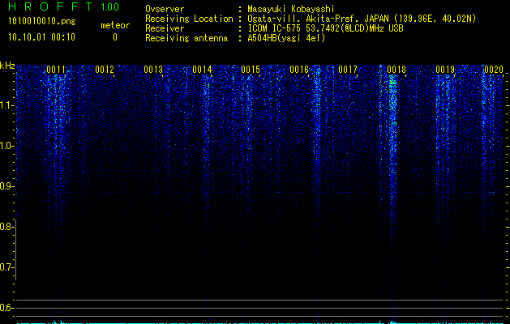Click the 1.0 frequency axis label
The height and width of the screenshot is (324, 510).
click(x=6, y=146)
